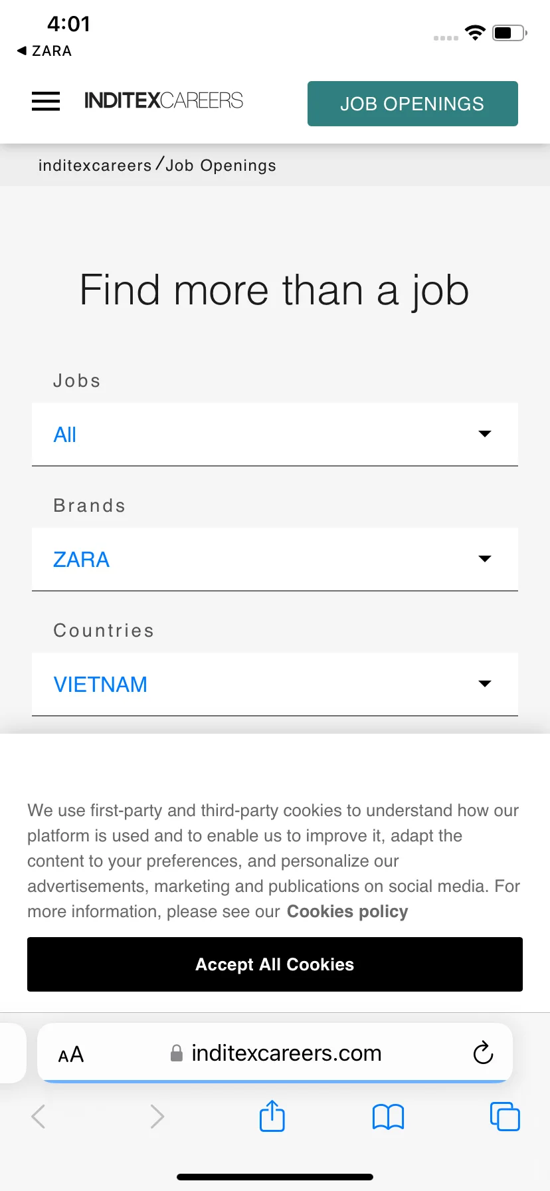
Task: Click the inditexcareers breadcrumb link
Action: [95, 165]
